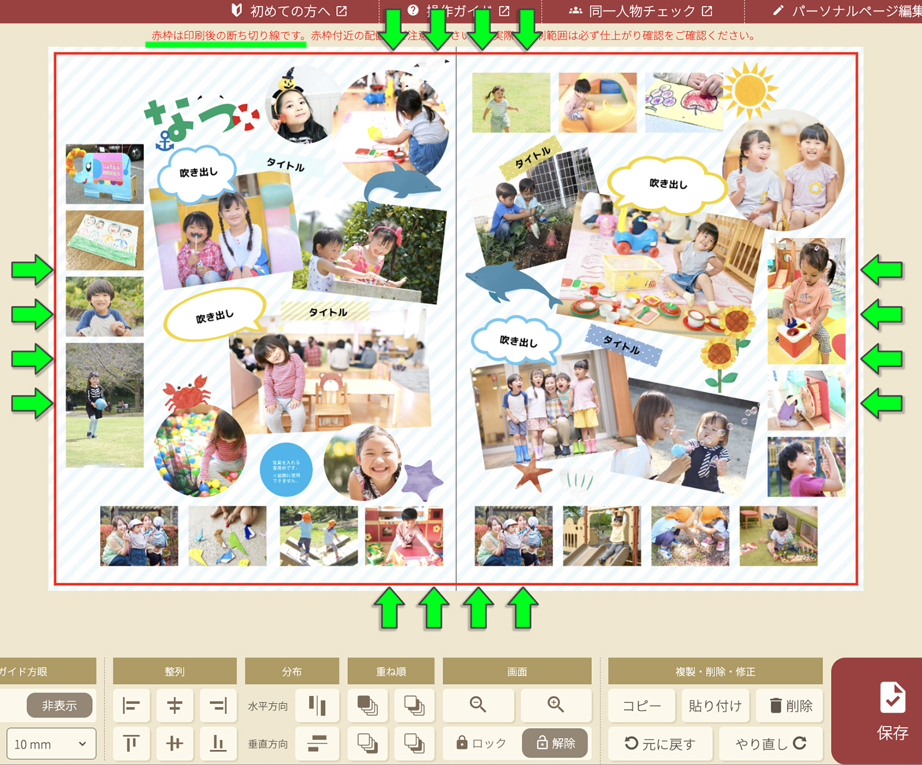The height and width of the screenshot is (765, 922).
Task: Select the crab sticker on left page
Action: point(187,392)
